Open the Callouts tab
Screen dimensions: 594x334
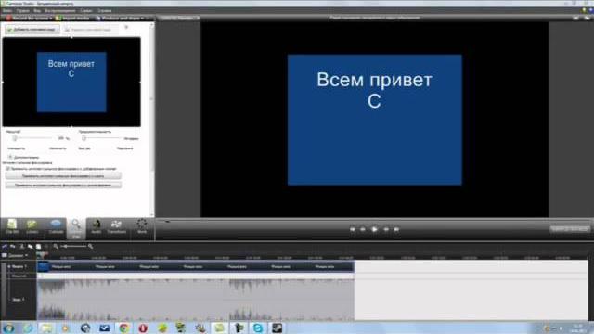[x=56, y=227]
